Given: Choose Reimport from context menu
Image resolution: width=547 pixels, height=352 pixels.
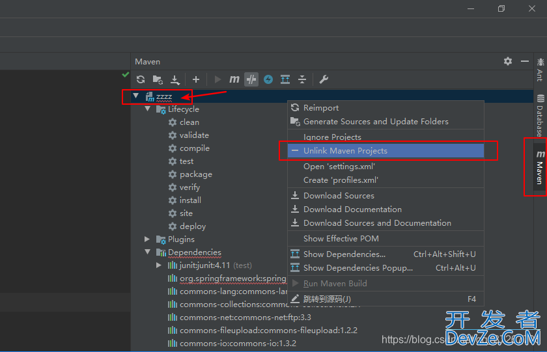Looking at the screenshot, I should click(x=386, y=108).
